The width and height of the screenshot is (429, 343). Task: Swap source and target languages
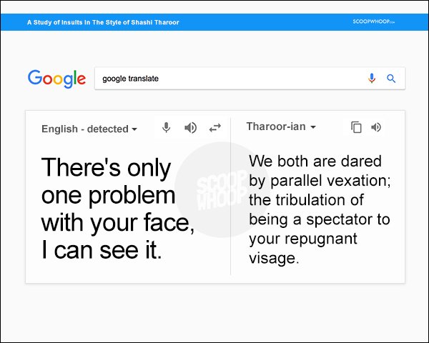pos(214,128)
